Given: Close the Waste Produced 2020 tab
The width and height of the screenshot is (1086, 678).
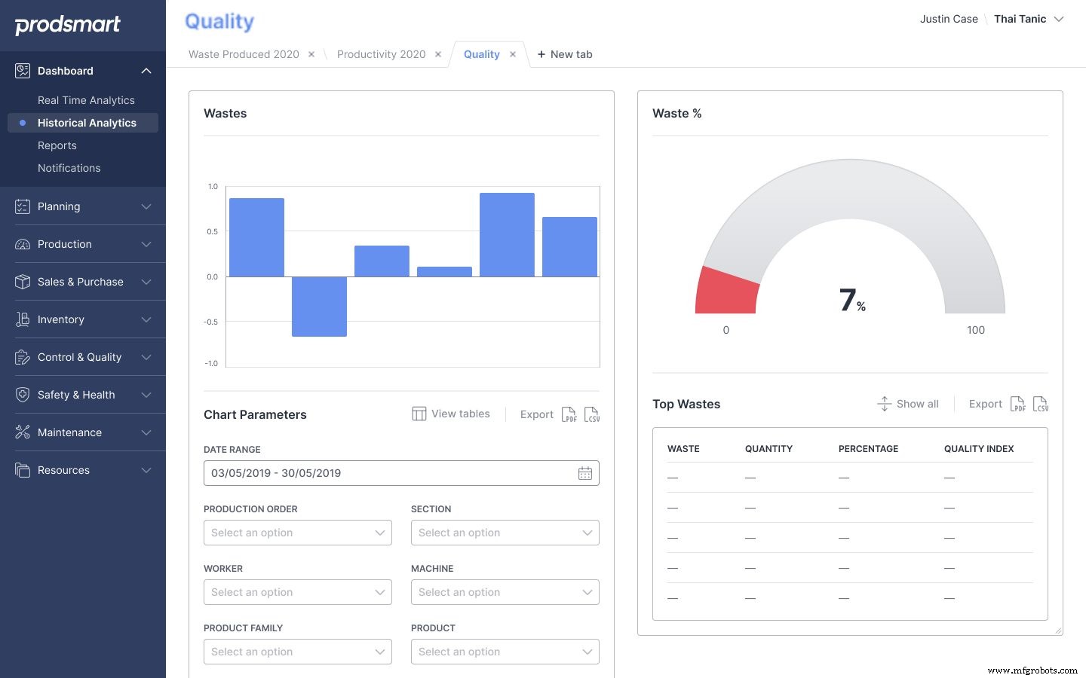Looking at the screenshot, I should (x=311, y=54).
